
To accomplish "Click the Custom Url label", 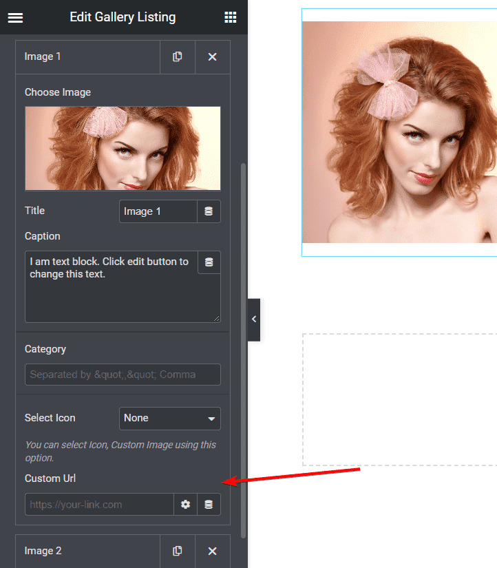I will tap(50, 478).
